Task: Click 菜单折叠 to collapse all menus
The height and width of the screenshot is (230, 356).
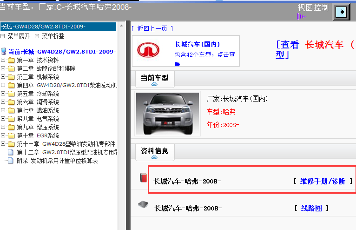Action: [53, 36]
